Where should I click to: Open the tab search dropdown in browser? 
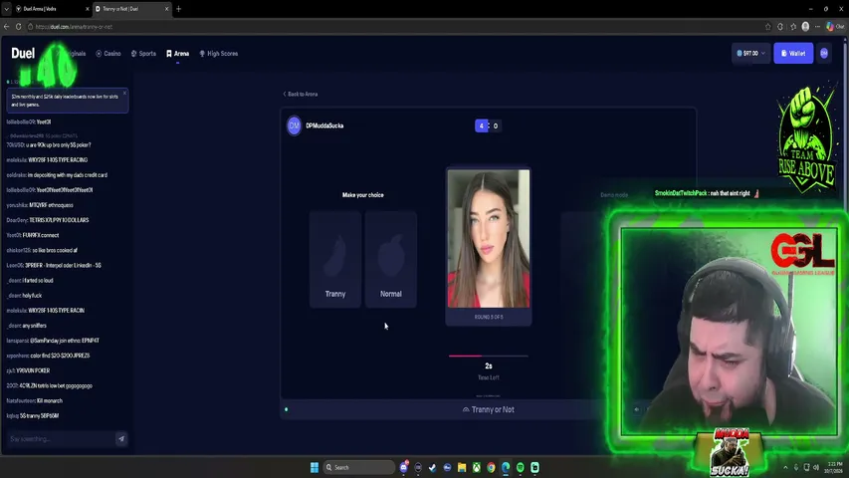[7, 9]
